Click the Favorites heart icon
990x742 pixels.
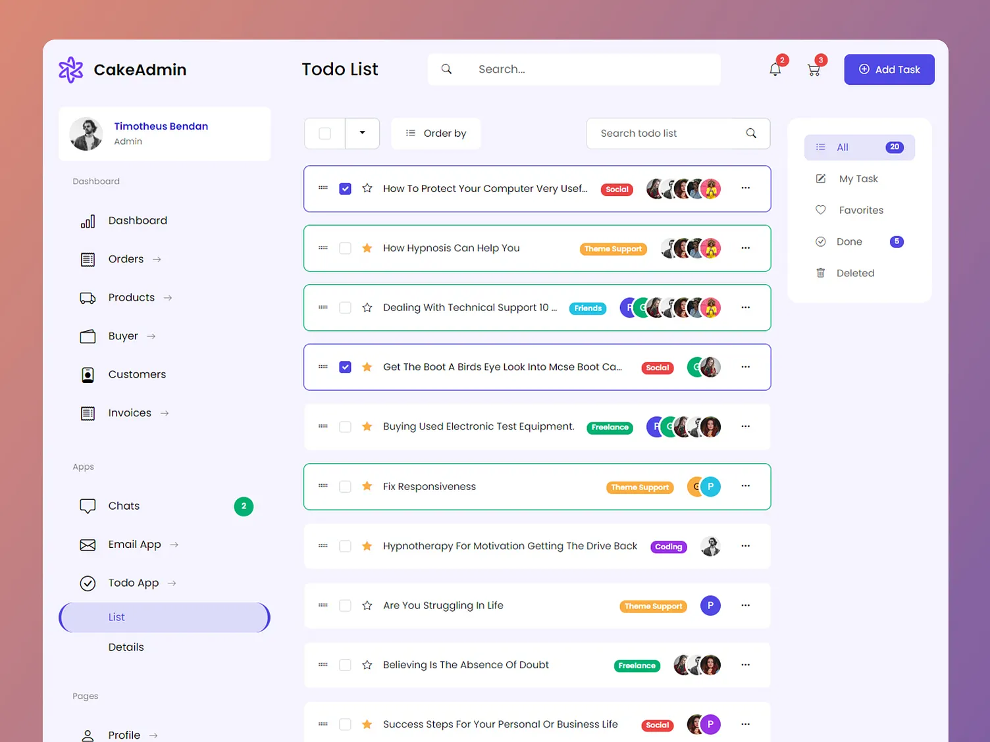820,210
